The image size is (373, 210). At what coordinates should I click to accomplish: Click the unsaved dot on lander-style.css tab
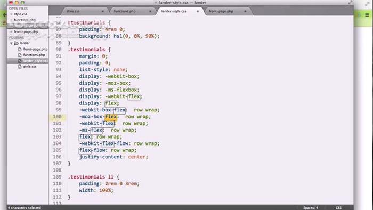(198, 11)
